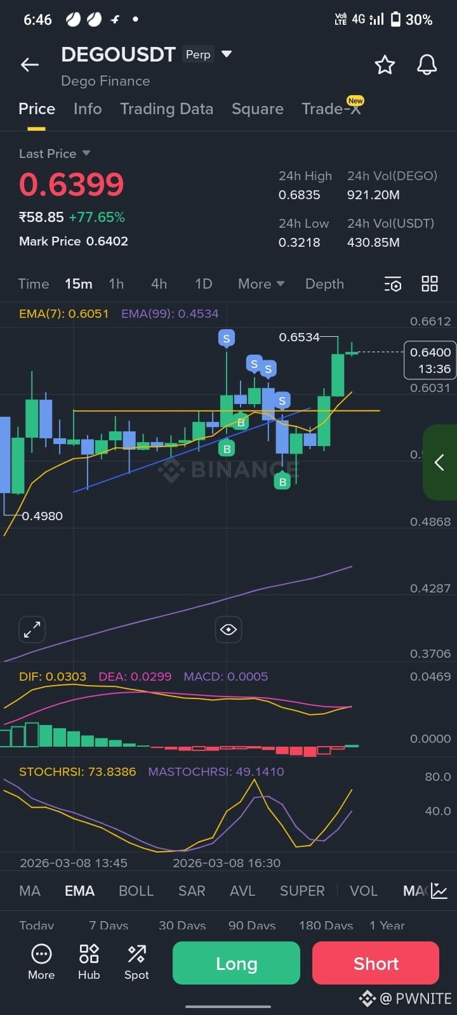Enable AVL indicator
The width and height of the screenshot is (457, 1015).
[x=242, y=891]
